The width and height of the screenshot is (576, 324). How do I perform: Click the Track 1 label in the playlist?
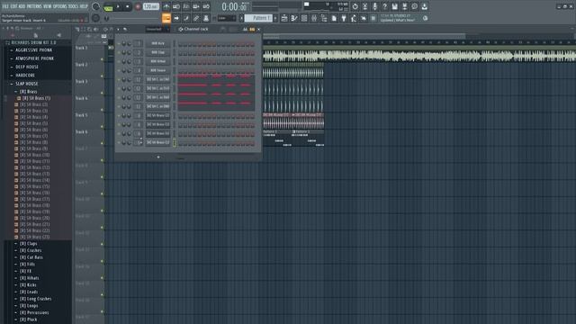(82, 48)
